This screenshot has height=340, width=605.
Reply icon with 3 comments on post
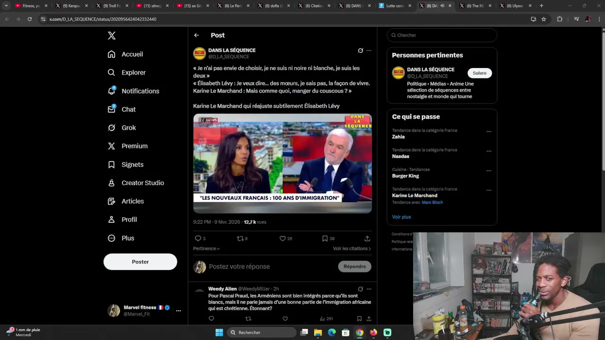[200, 238]
